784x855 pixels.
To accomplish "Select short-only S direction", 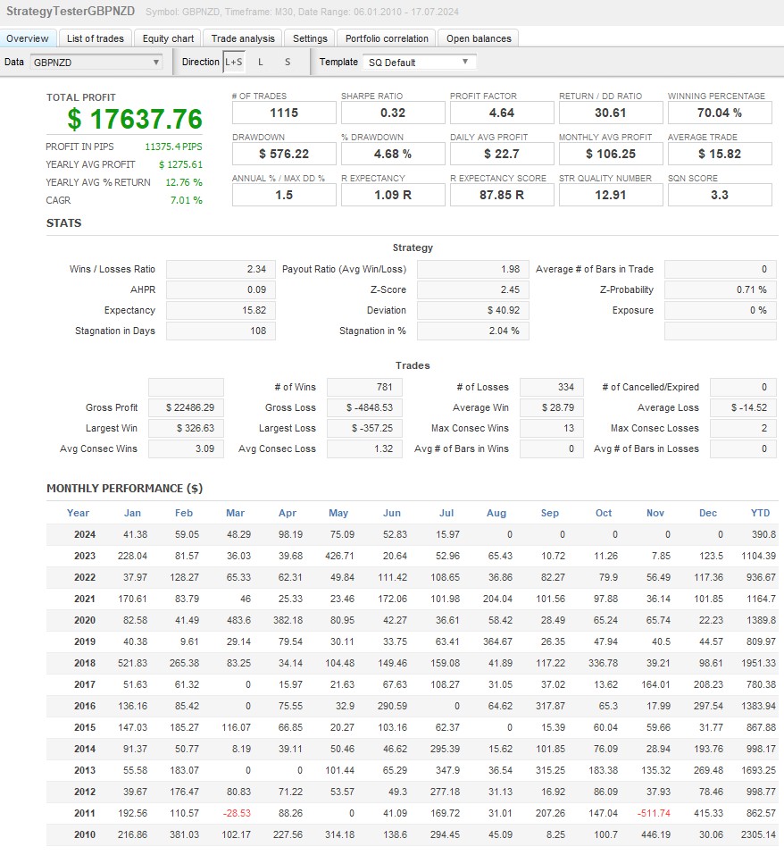I will coord(288,63).
